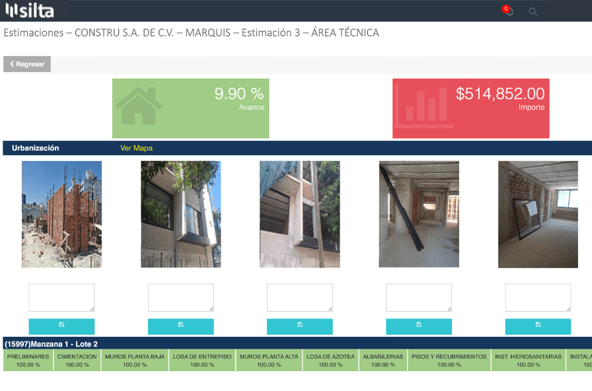Go back with the Regresar button
The image size is (592, 391).
[x=27, y=64]
